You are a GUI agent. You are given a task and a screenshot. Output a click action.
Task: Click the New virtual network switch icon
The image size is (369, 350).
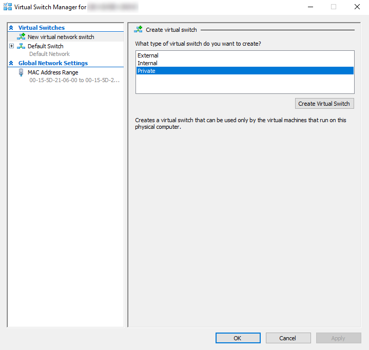click(21, 37)
